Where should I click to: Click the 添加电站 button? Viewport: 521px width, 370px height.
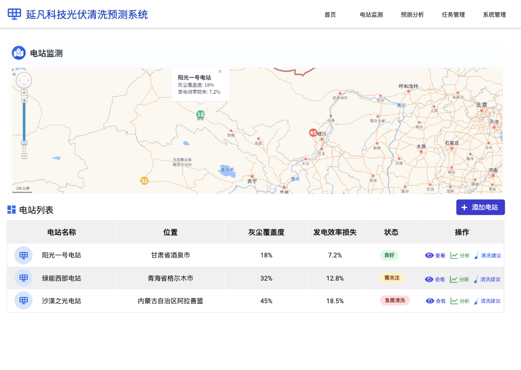481,207
